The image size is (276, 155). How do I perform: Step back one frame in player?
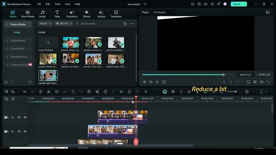point(144,82)
